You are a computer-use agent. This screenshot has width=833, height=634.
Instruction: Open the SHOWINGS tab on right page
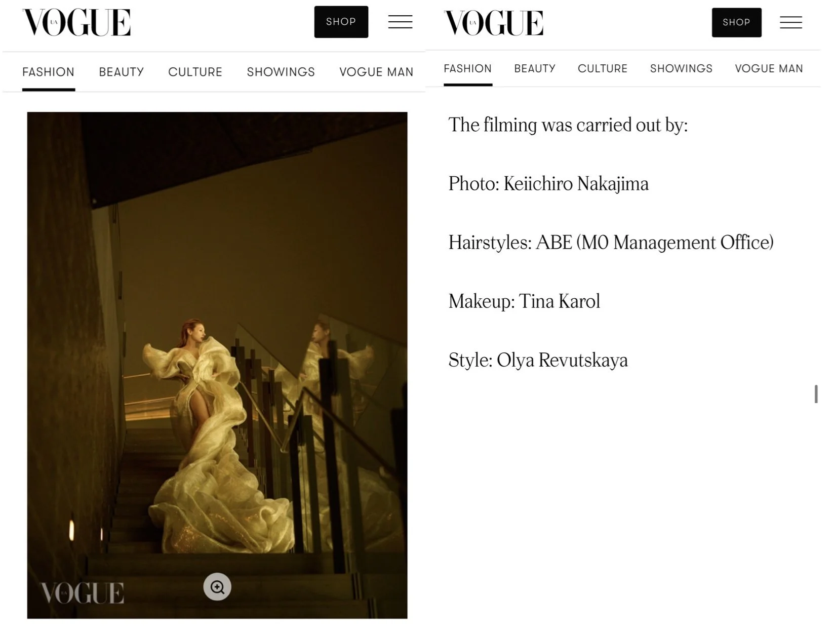(681, 68)
